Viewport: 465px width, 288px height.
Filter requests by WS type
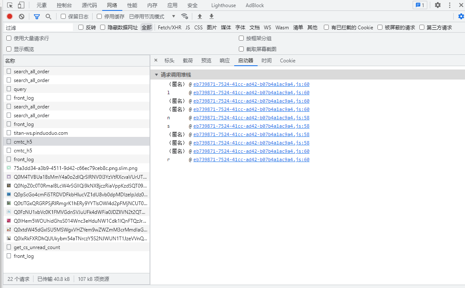tap(268, 27)
